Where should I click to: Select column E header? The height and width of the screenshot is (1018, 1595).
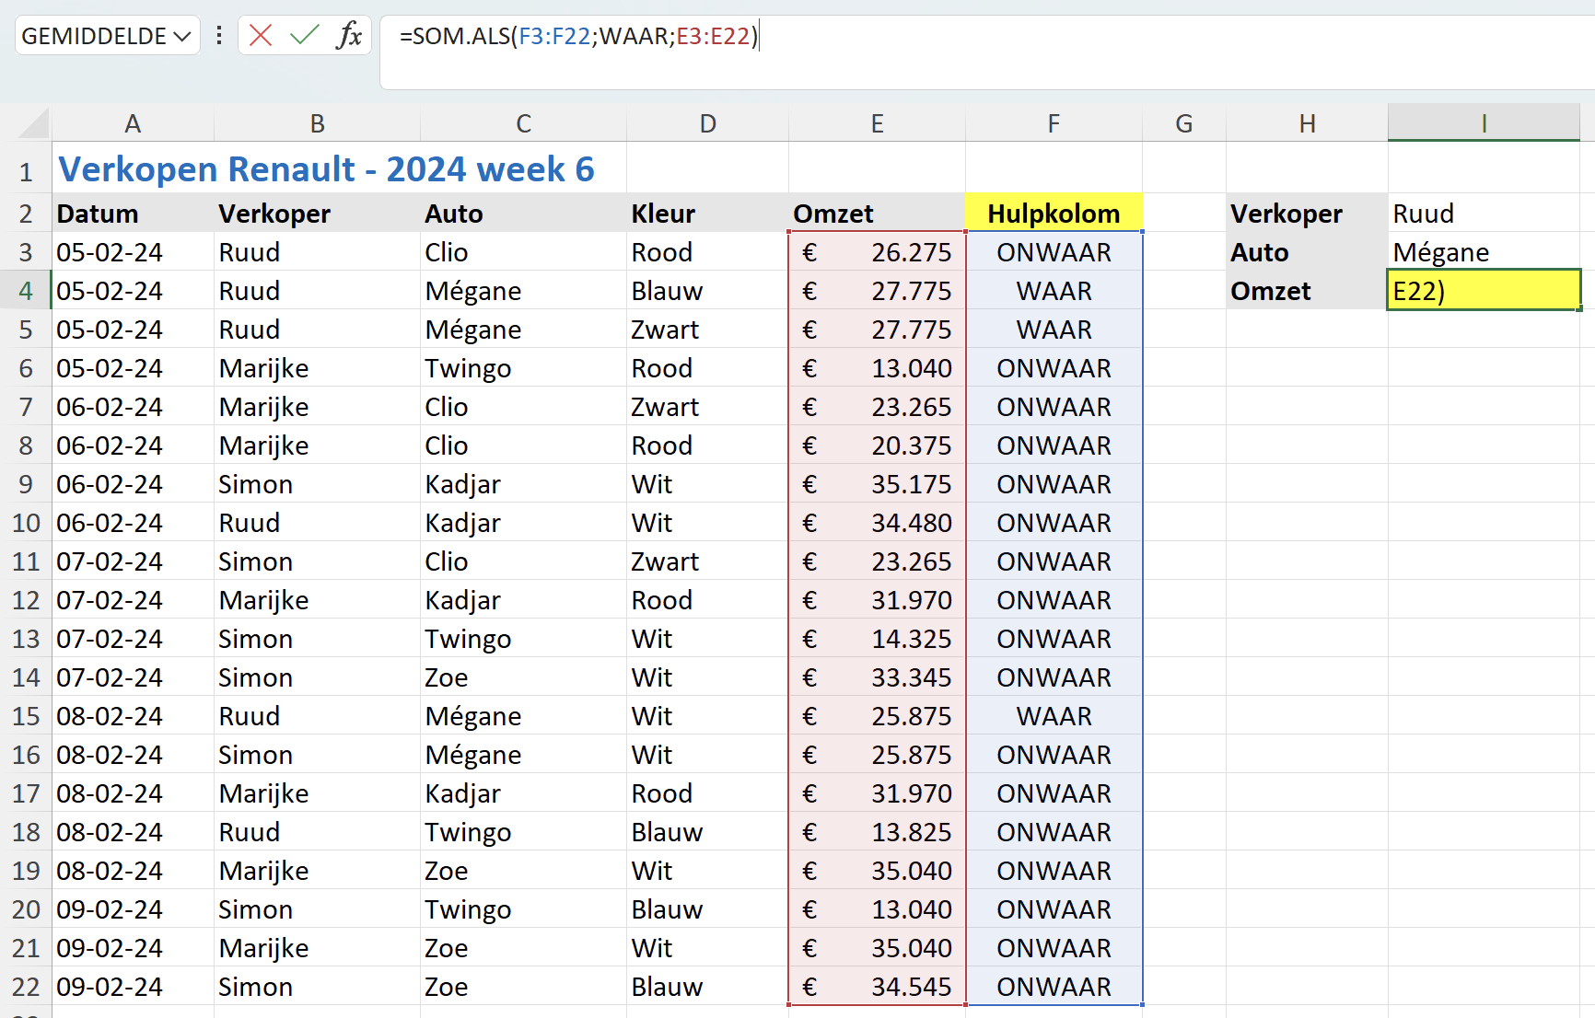coord(877,123)
